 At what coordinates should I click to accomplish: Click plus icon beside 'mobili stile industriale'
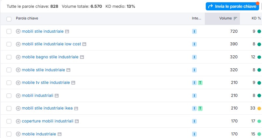(x=18, y=31)
